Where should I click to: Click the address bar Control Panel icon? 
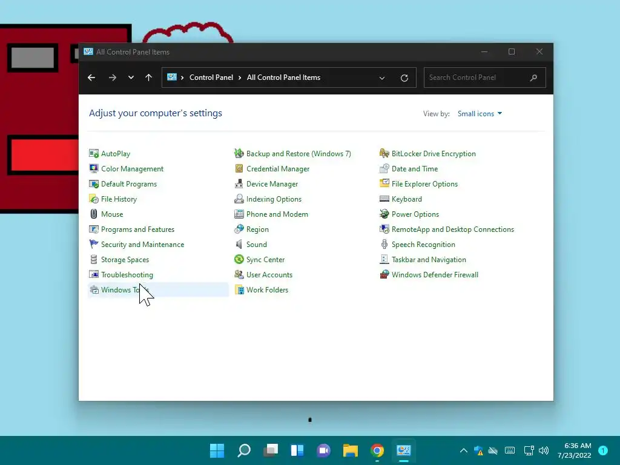172,77
